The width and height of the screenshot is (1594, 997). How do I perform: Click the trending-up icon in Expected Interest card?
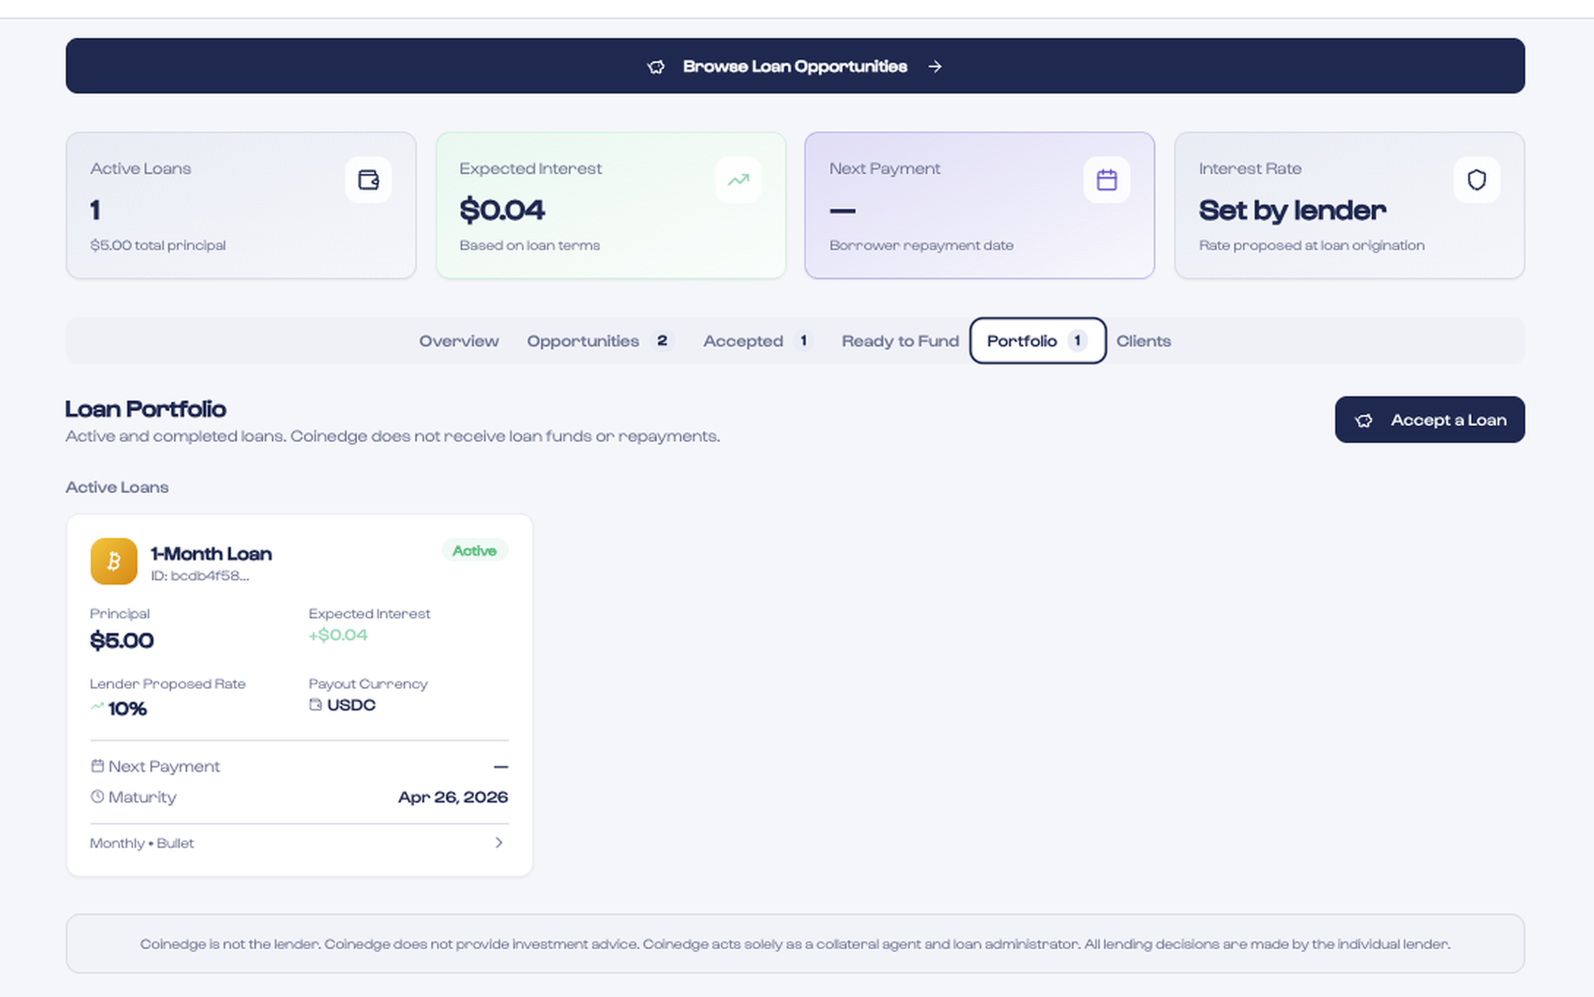coord(738,179)
